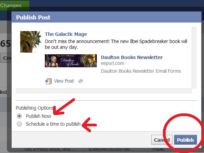Image resolution: width=204 pixels, height=153 pixels.
Task: Select the Publish Now radio button
Action: tap(20, 116)
